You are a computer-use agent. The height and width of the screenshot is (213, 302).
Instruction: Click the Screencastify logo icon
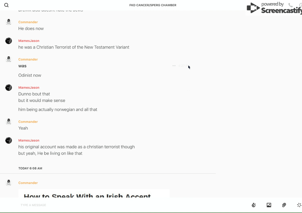(x=253, y=8)
